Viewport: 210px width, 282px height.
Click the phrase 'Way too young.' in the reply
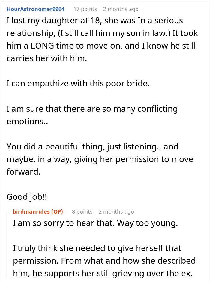click(147, 223)
